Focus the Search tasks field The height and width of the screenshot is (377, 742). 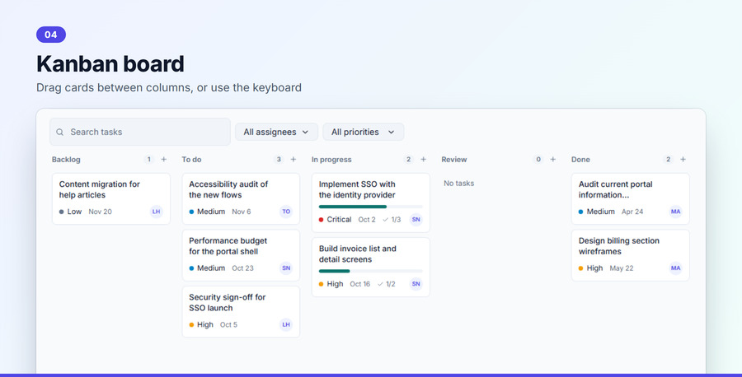[140, 132]
